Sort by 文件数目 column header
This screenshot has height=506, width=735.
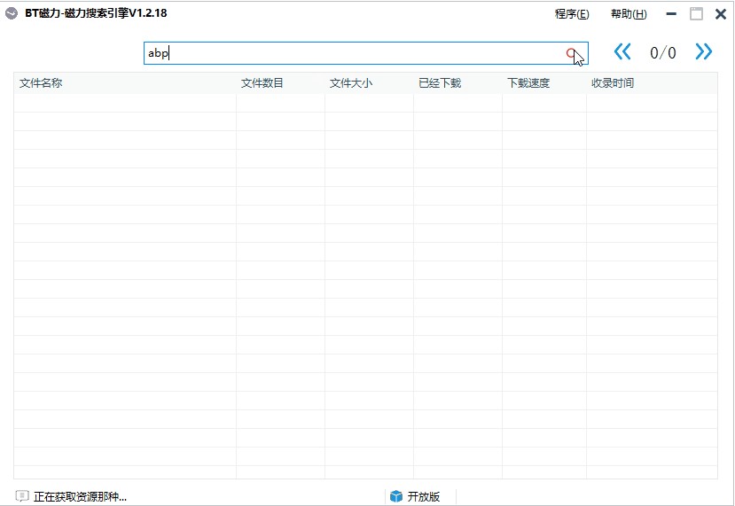tap(262, 83)
